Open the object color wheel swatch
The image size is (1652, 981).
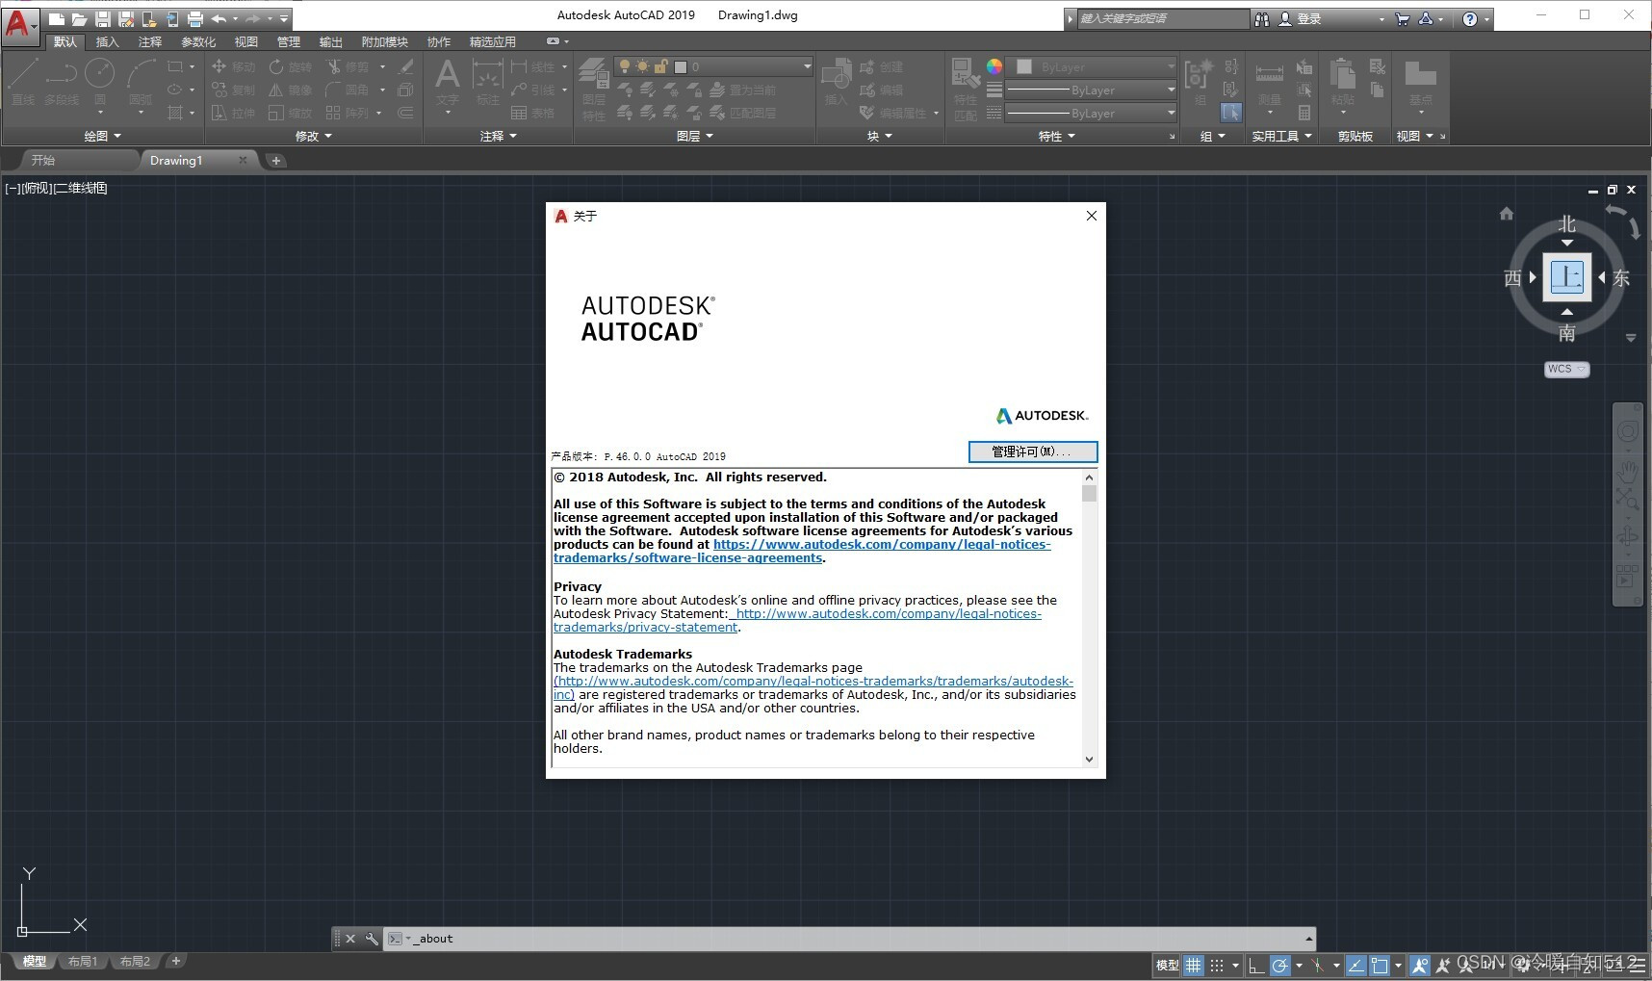(994, 66)
